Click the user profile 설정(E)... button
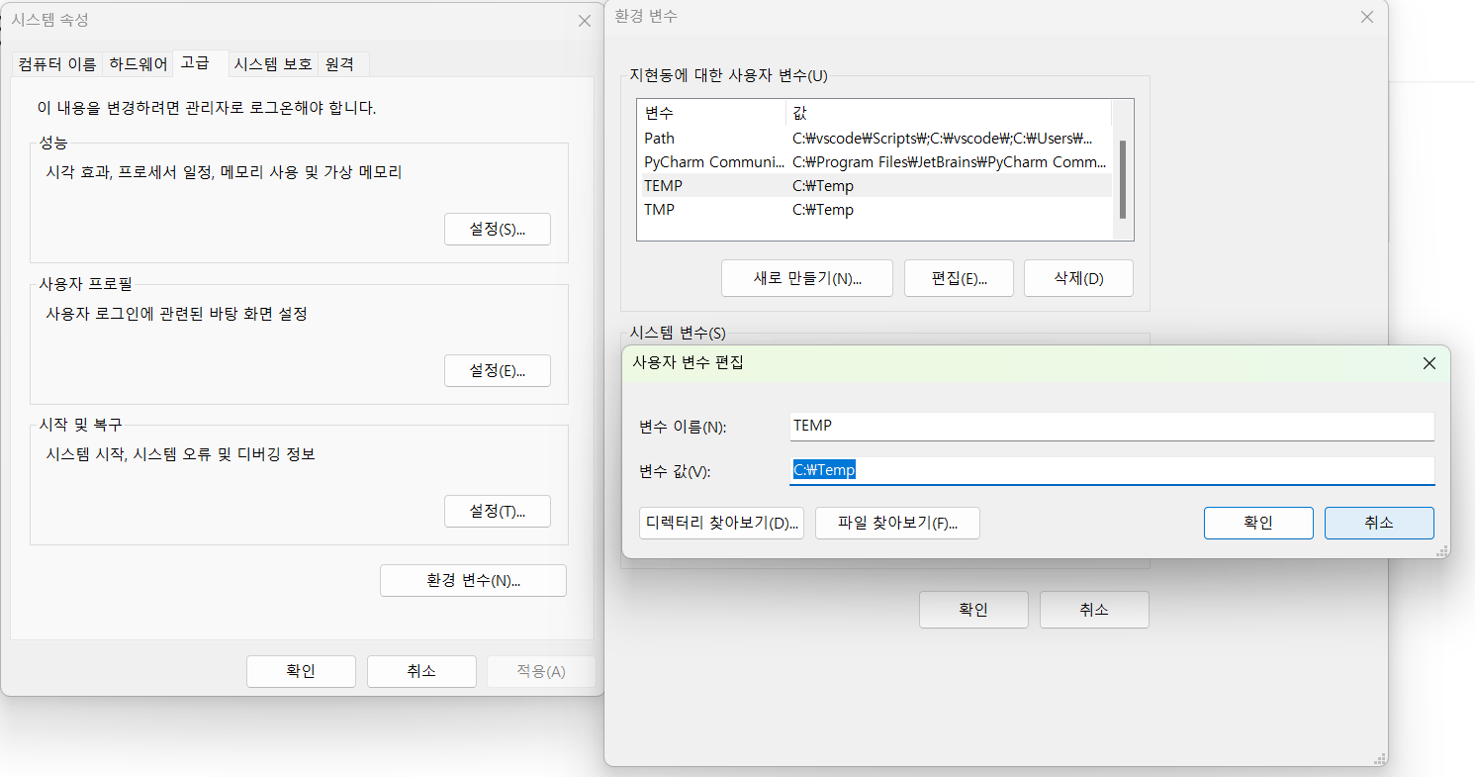 coord(498,370)
